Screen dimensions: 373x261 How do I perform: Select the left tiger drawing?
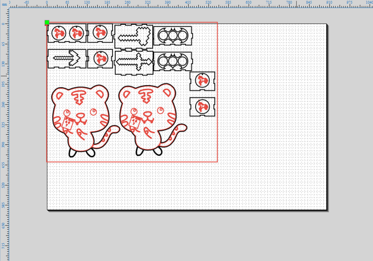(86, 121)
